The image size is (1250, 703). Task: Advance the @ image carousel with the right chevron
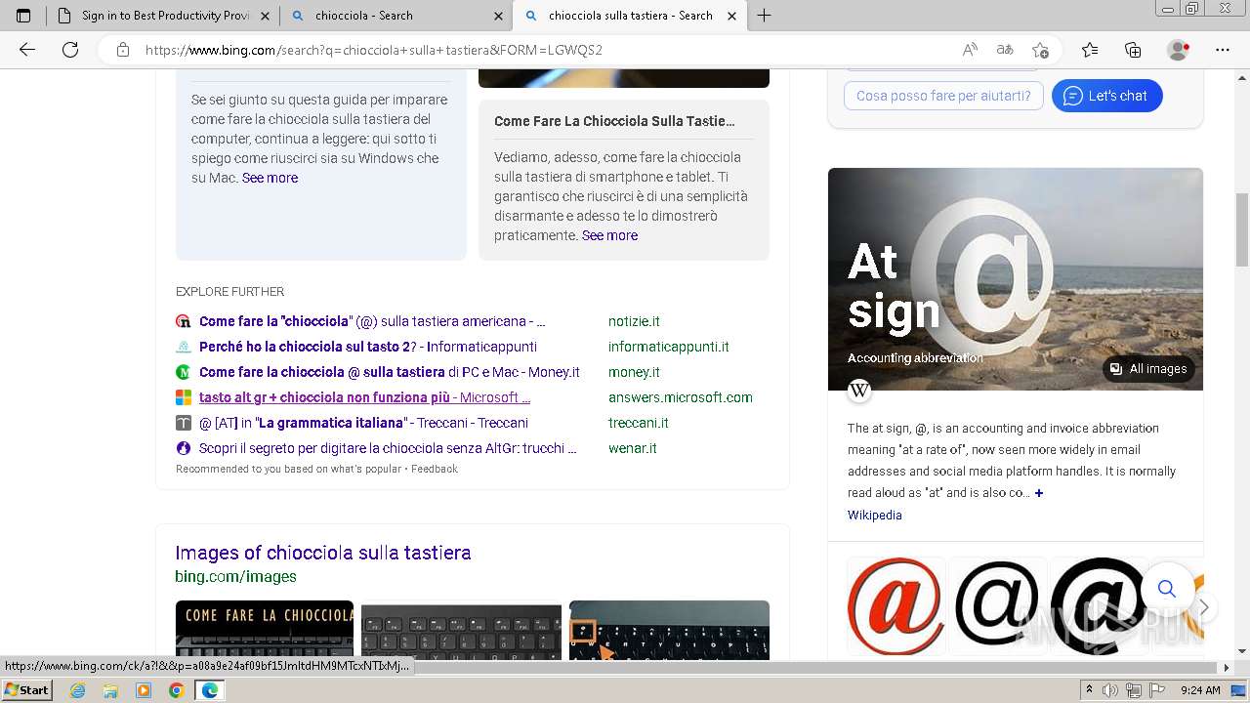(x=1204, y=607)
